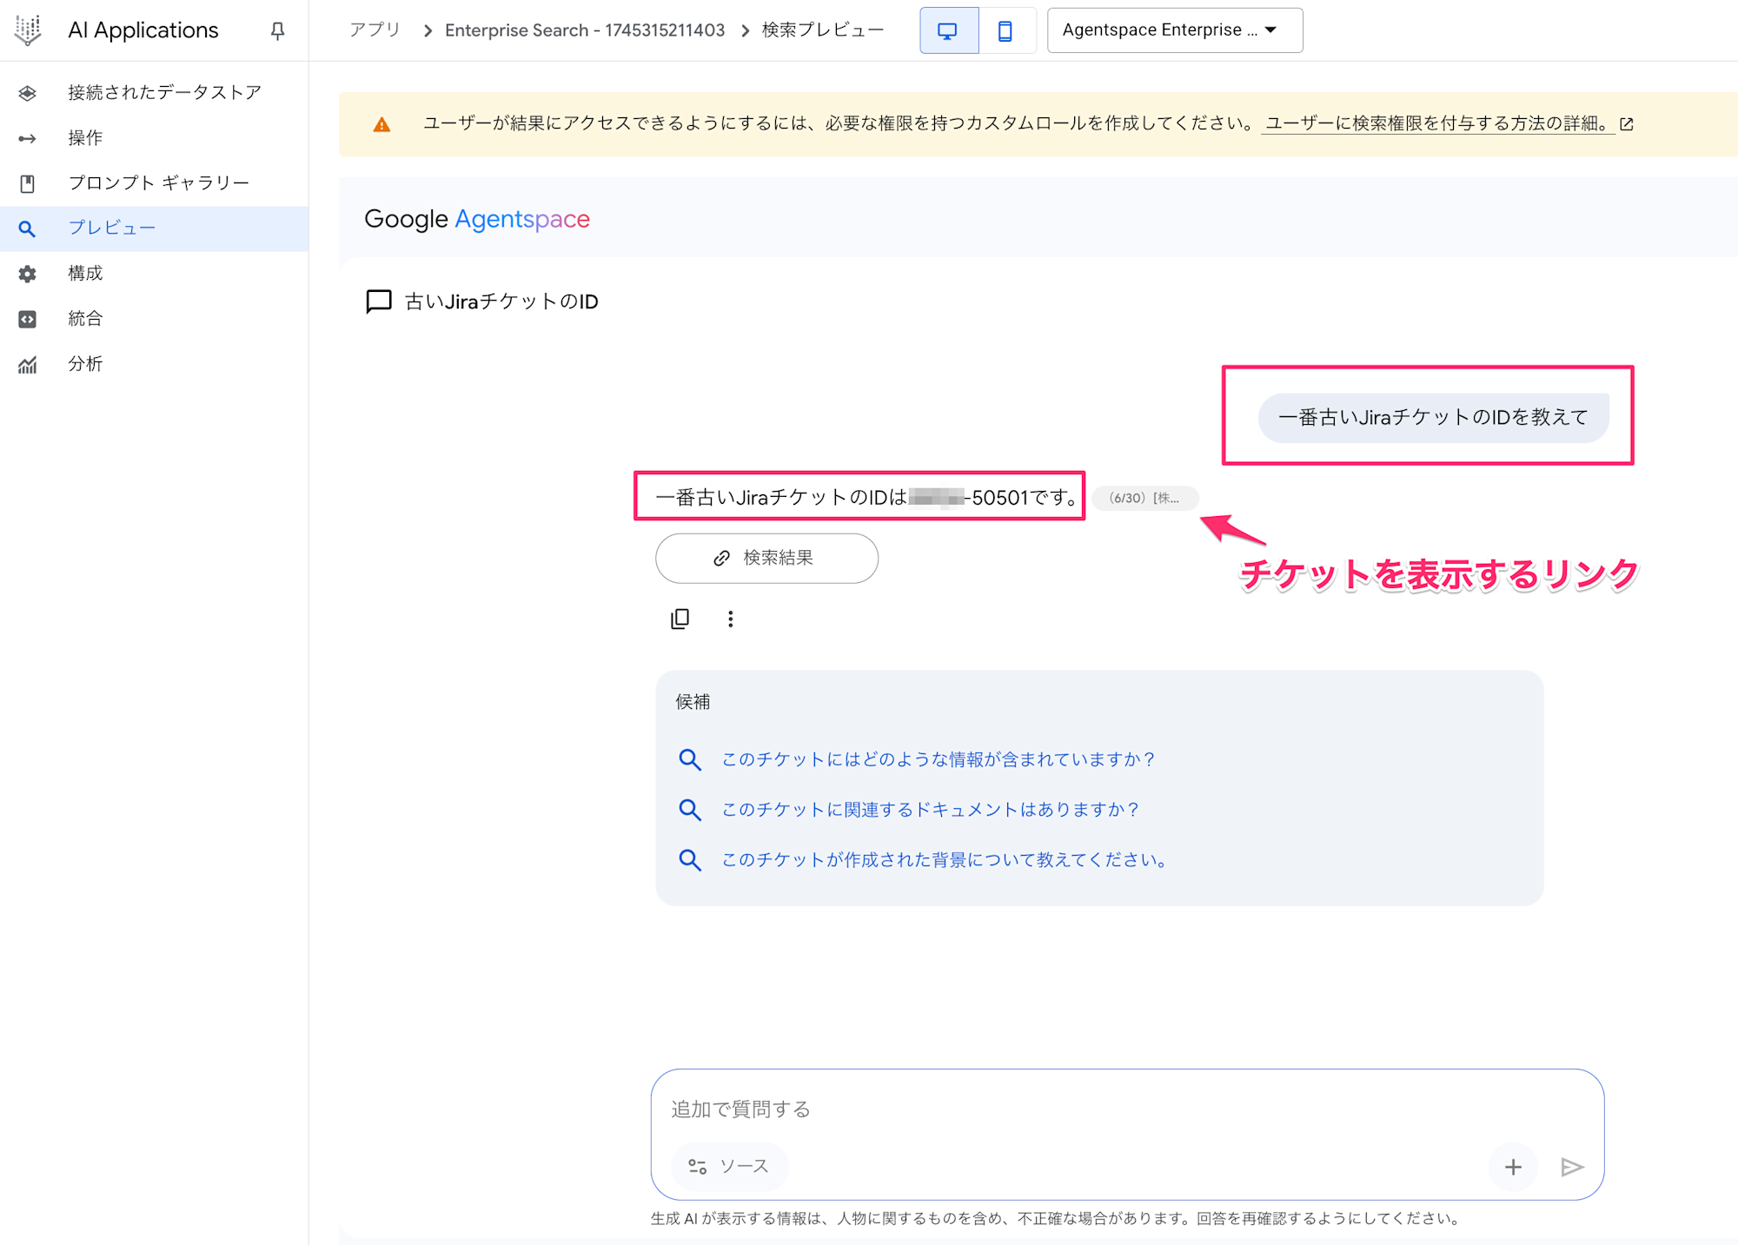Click the magnifier icon beside このチケットに関連するドキュメント
The height and width of the screenshot is (1245, 1738).
click(690, 810)
